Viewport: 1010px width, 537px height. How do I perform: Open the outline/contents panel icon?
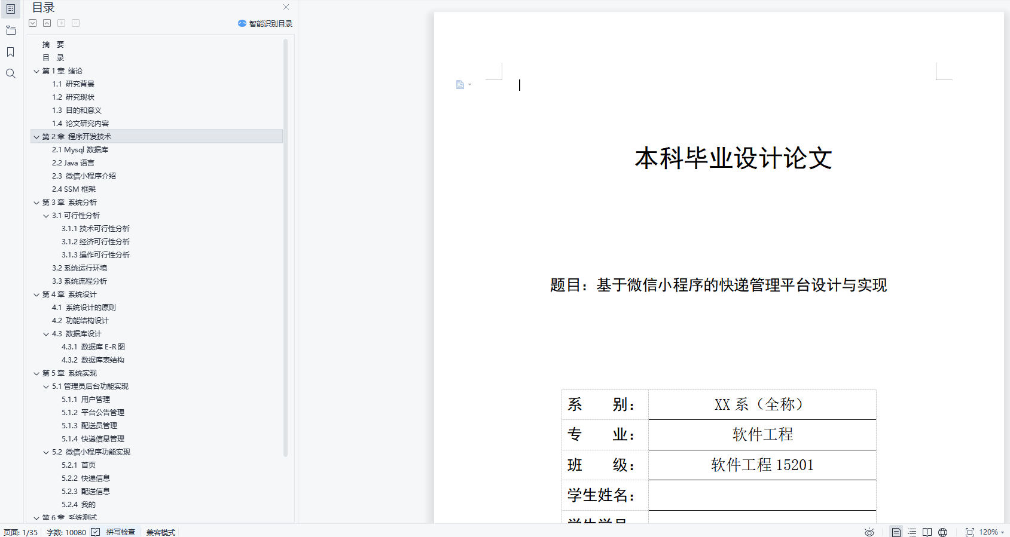click(11, 9)
